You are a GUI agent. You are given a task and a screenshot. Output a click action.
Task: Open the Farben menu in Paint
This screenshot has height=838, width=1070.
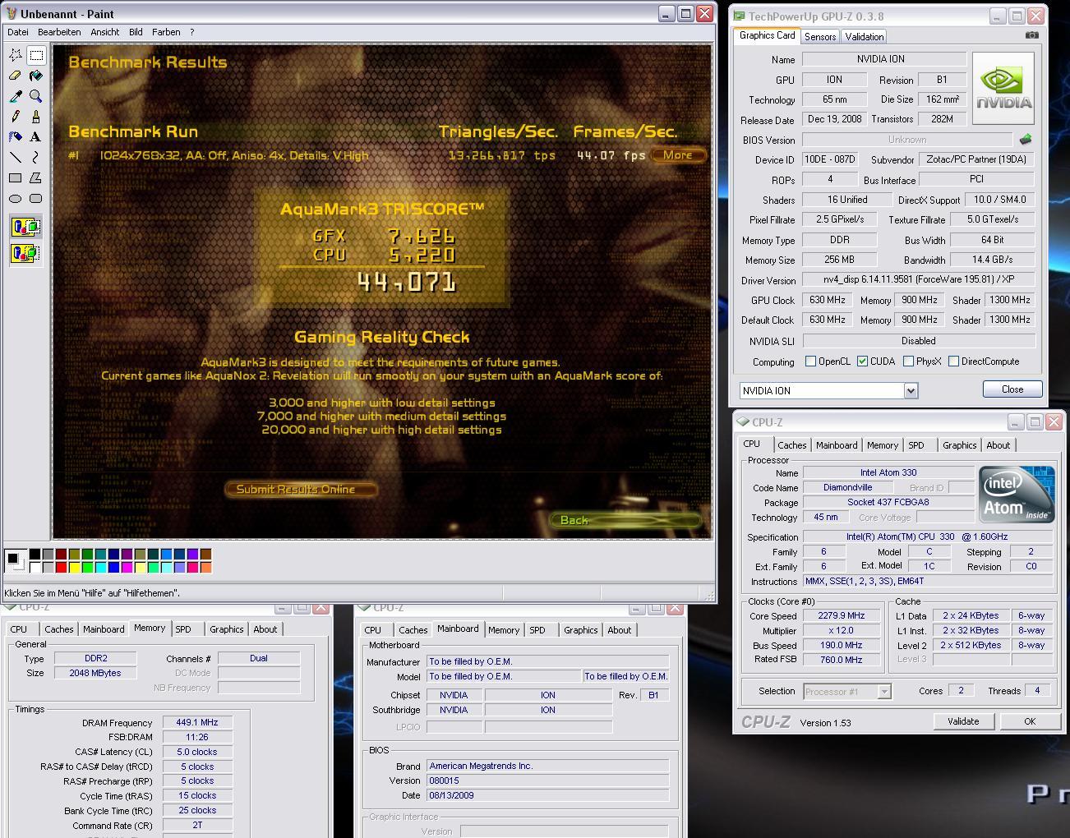tap(166, 32)
